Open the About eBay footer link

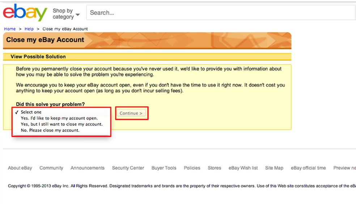(x=20, y=168)
